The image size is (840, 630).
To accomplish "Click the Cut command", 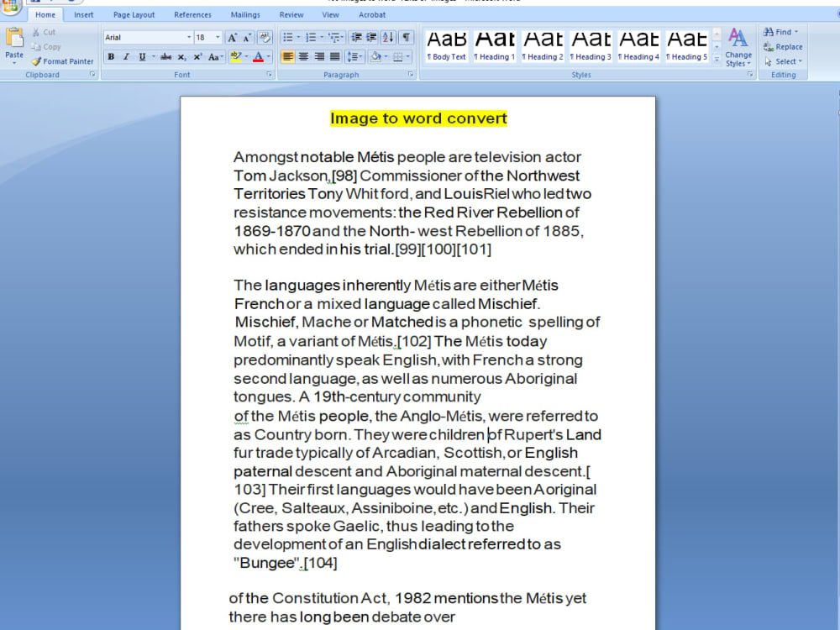I will click(44, 32).
